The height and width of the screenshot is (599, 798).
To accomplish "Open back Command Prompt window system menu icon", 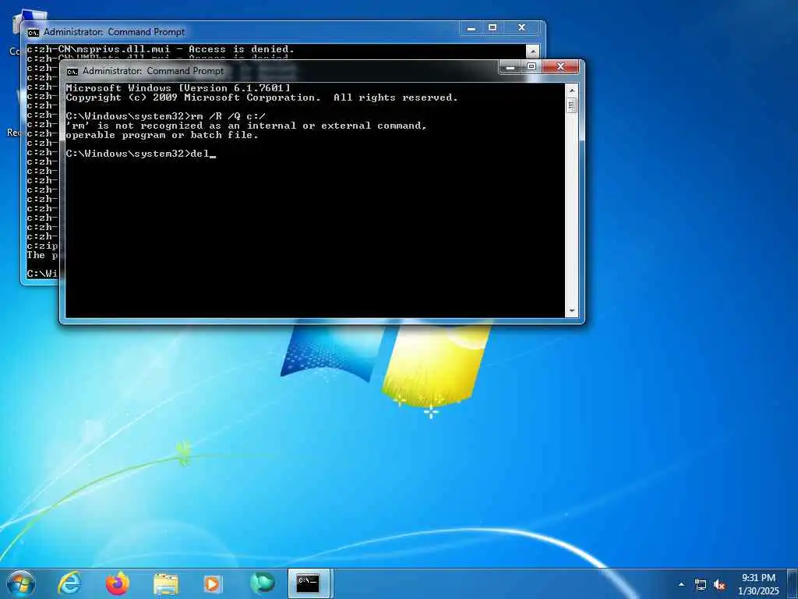I will (33, 33).
